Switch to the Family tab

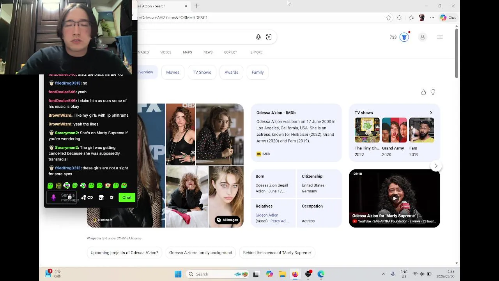coord(258,72)
